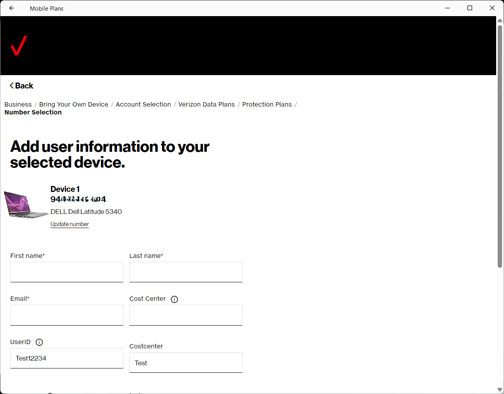Click the Dell Latitude laptop thumbnail

(26, 204)
